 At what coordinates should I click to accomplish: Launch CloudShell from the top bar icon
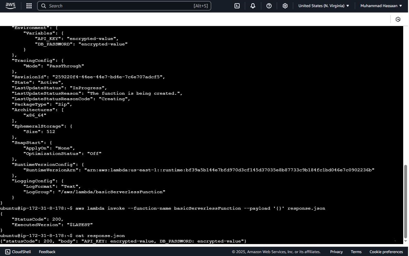[237, 6]
